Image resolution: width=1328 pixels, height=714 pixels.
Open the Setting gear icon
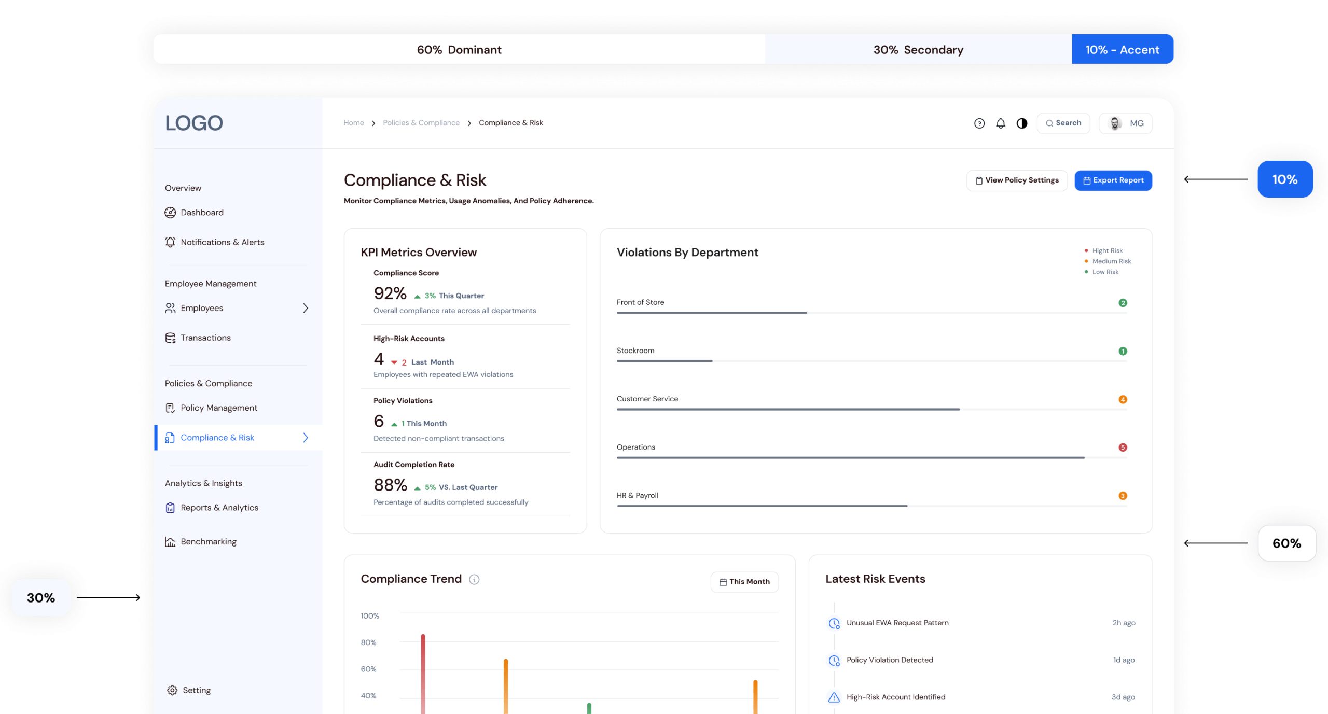coord(172,690)
